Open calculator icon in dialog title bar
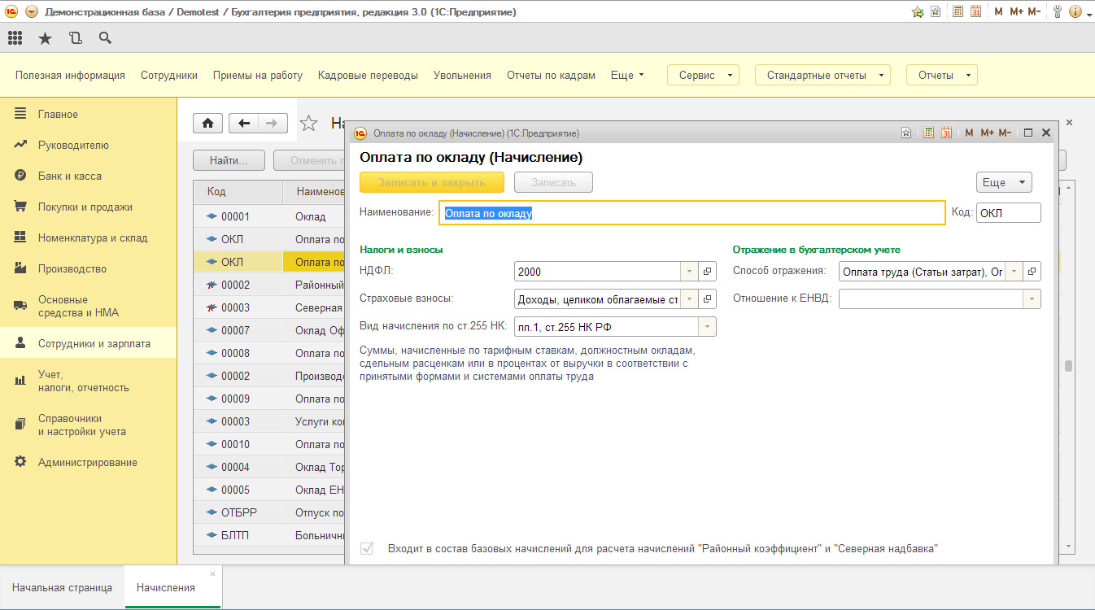This screenshot has height=610, width=1095. (x=928, y=133)
